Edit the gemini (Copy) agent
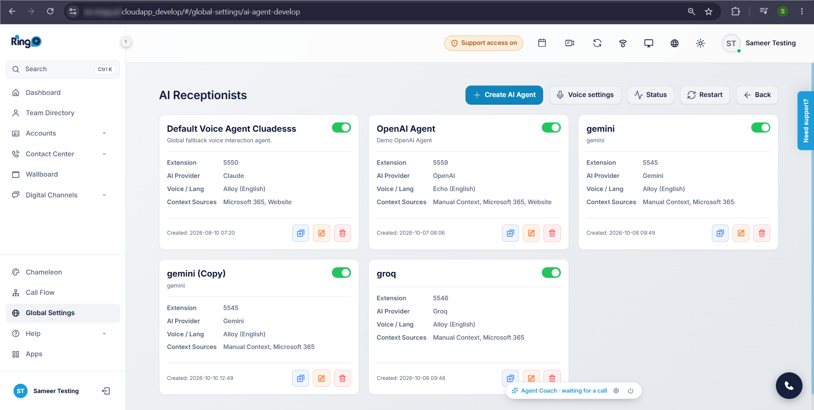The width and height of the screenshot is (814, 410). [x=321, y=378]
